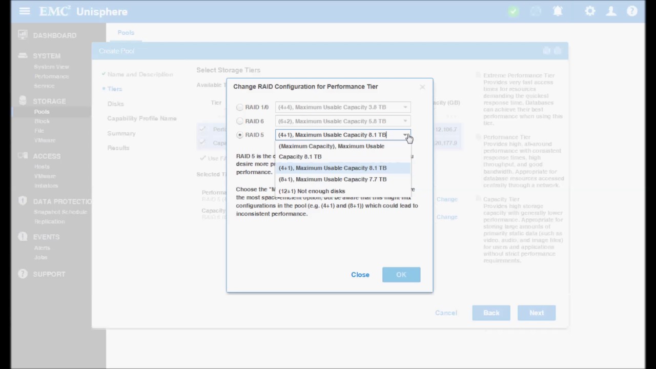Select Block under Storage
This screenshot has width=656, height=369.
coord(42,121)
